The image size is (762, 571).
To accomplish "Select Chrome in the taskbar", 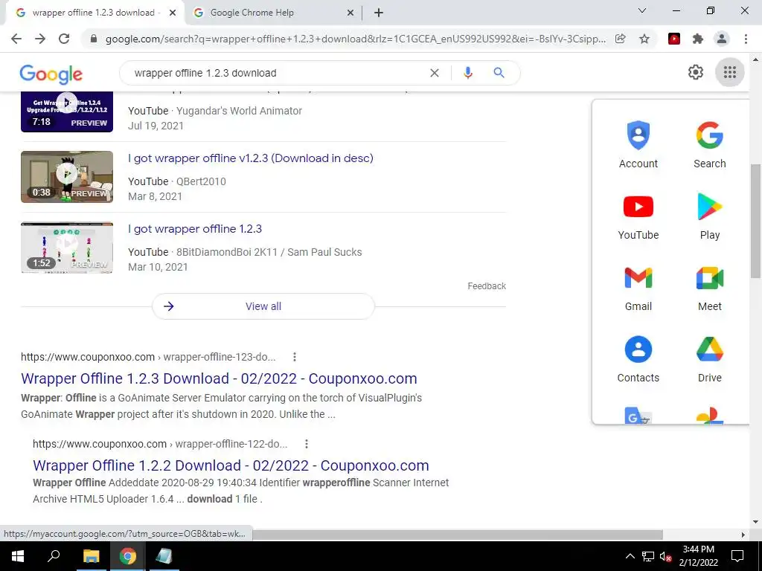I will click(x=128, y=556).
